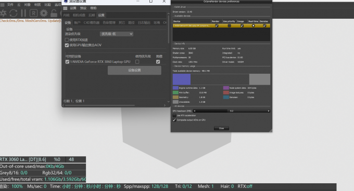Toggle Render checkbox in devices preferences row
The image size is (354, 191).
coord(217,25)
